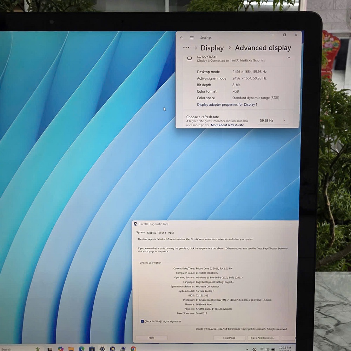Click the Wi-Fi icon in system tray
Viewport: 351px width, 351px height.
click(x=262, y=349)
